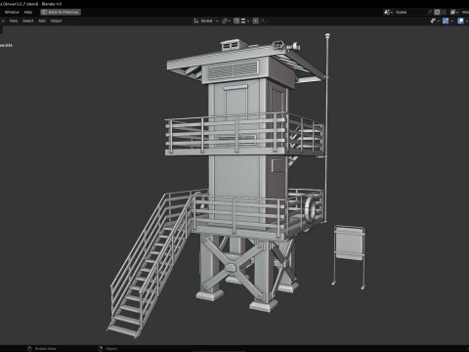Open the viewport Object menu
The image size is (469, 352).
[56, 21]
